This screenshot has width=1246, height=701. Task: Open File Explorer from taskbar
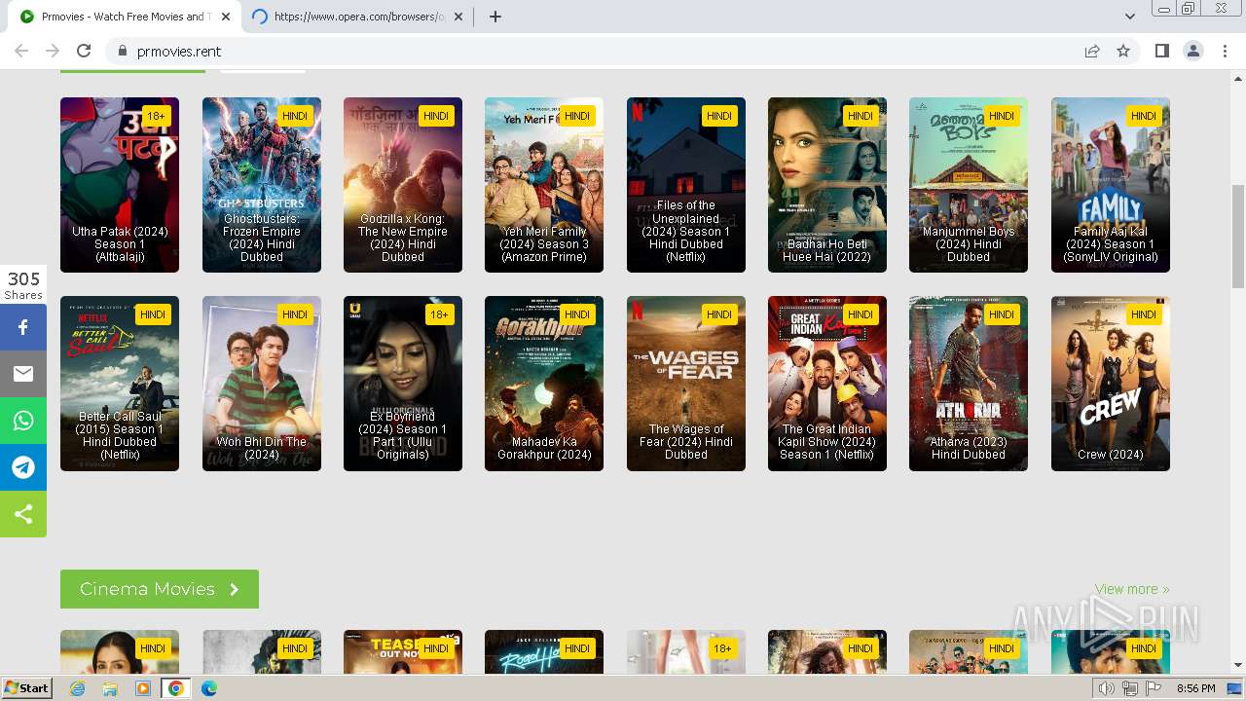tap(110, 688)
